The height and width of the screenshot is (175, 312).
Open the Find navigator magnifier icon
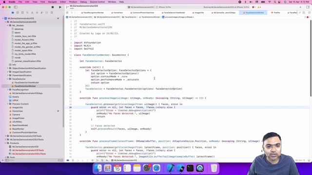(x=27, y=13)
